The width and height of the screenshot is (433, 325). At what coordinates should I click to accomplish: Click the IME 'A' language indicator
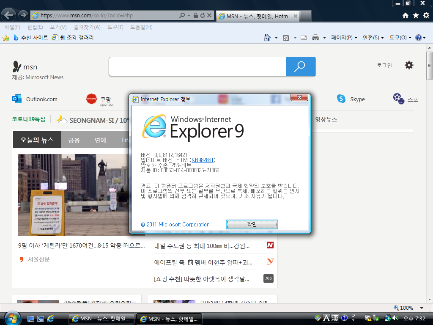point(326,318)
